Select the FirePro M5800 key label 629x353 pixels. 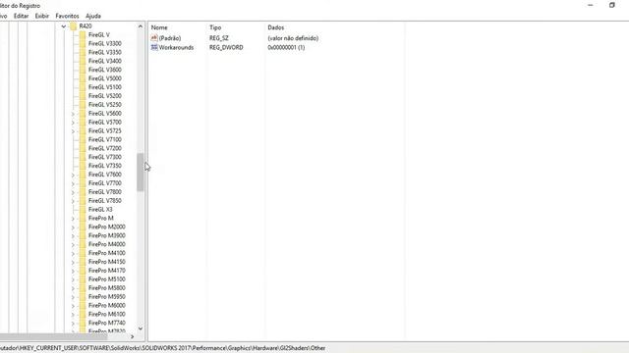pos(107,288)
